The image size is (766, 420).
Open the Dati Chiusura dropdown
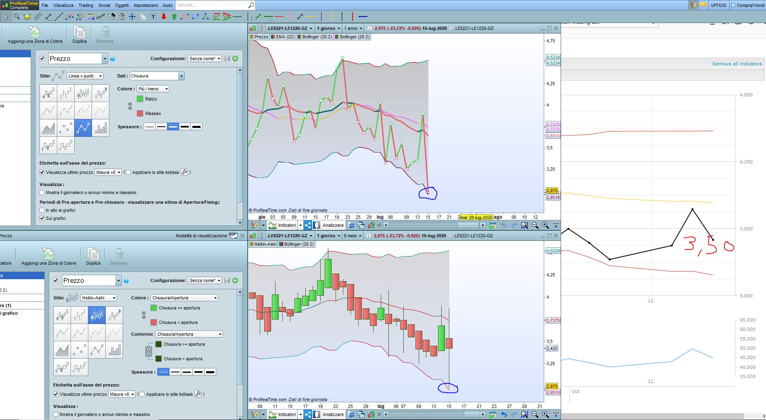point(157,76)
